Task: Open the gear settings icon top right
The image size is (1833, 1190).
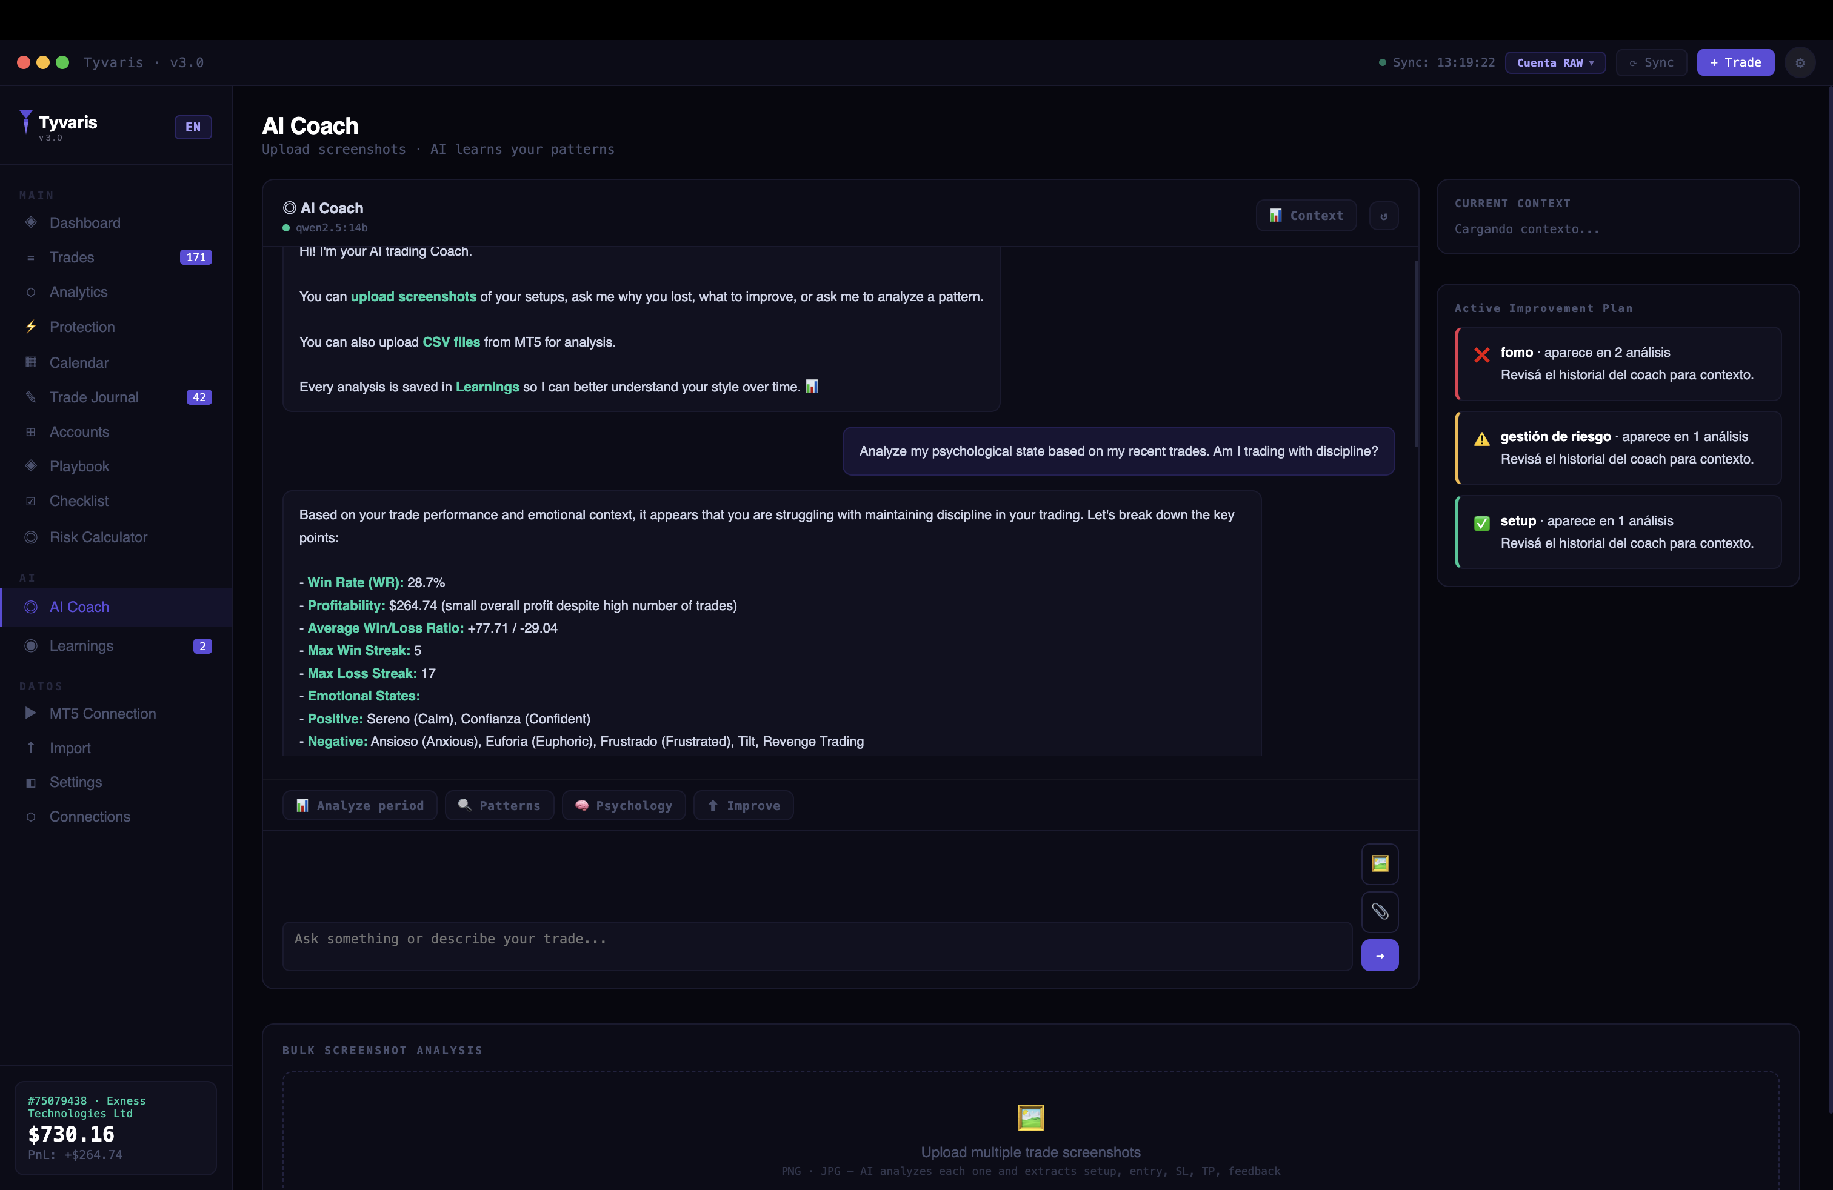Action: point(1800,62)
